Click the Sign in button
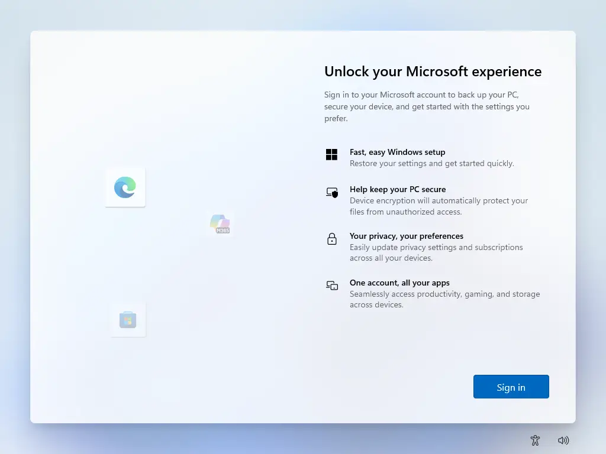 [x=511, y=387]
